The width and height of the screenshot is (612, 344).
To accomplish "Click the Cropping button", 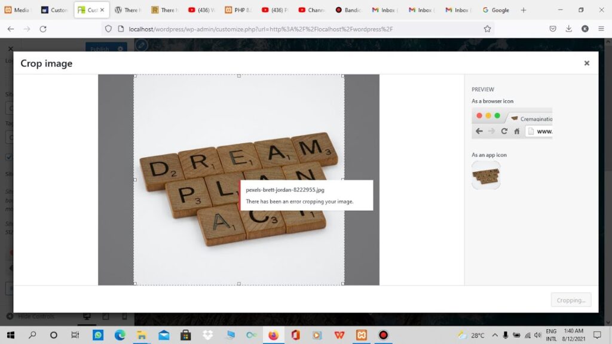I will [571, 300].
